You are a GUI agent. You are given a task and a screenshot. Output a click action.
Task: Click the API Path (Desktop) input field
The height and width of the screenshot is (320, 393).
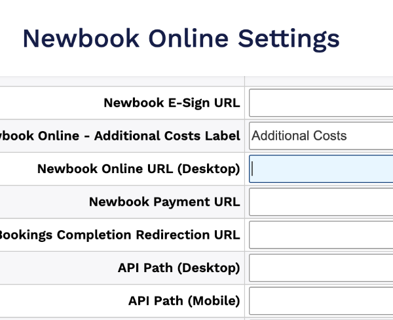coord(321,268)
